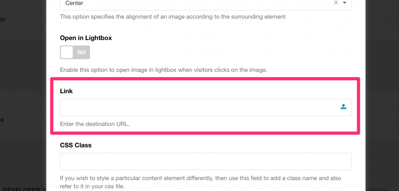Click the Link field label
This screenshot has width=399, height=191.
[66, 91]
